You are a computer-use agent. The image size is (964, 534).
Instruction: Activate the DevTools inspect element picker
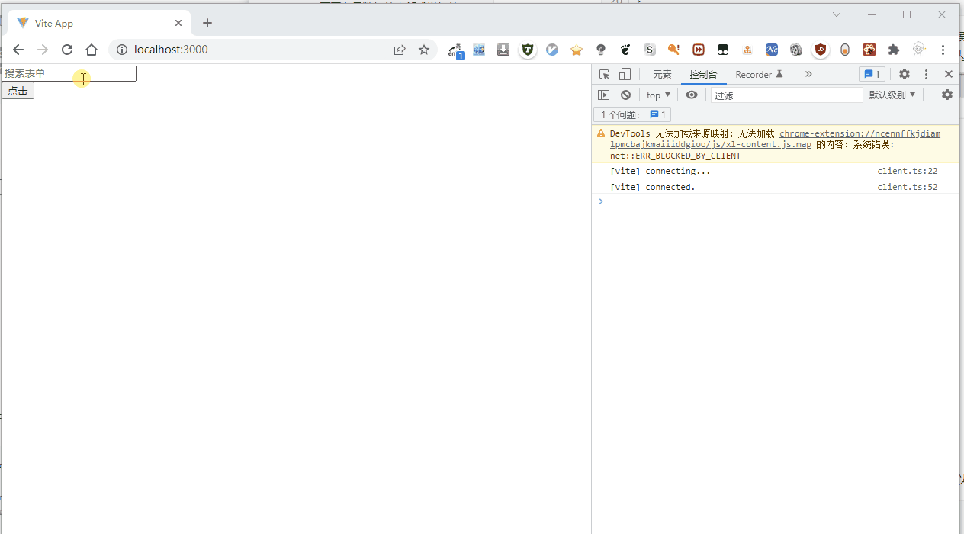pos(604,74)
